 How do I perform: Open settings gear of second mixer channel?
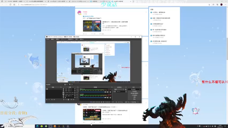point(110,98)
